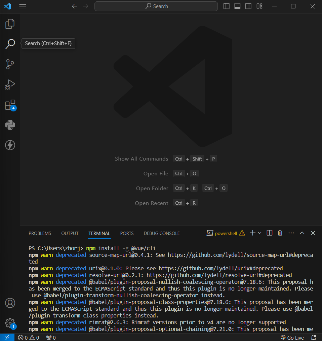
Task: Go forward with the right arrow
Action: tap(86, 6)
